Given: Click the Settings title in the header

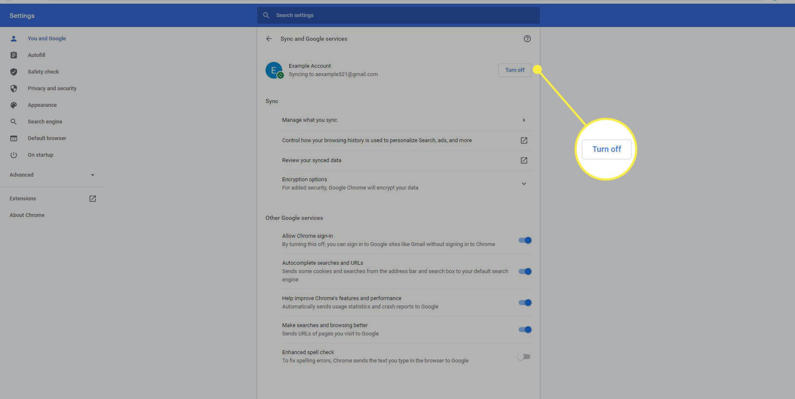Looking at the screenshot, I should click(x=22, y=16).
